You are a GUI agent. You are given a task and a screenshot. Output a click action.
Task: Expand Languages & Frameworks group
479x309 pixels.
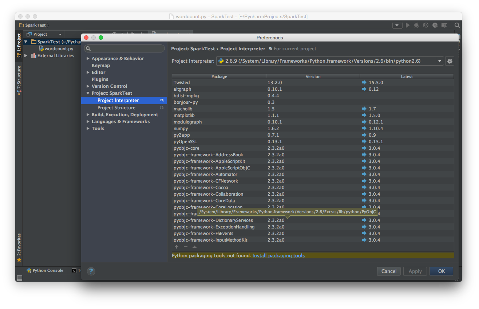pos(88,122)
